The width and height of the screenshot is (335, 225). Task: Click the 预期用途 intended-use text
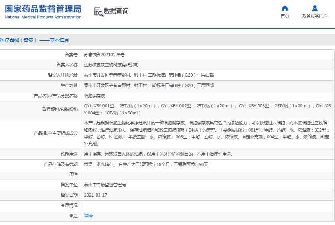[158, 154]
